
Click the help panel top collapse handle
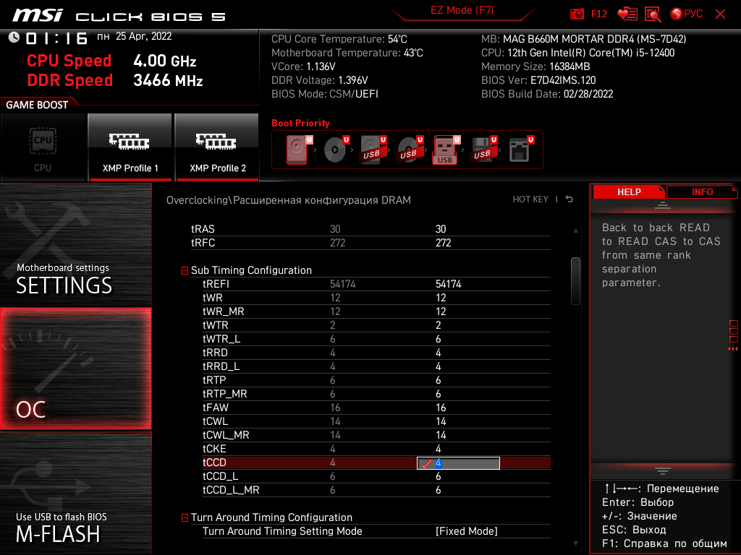coord(663,205)
